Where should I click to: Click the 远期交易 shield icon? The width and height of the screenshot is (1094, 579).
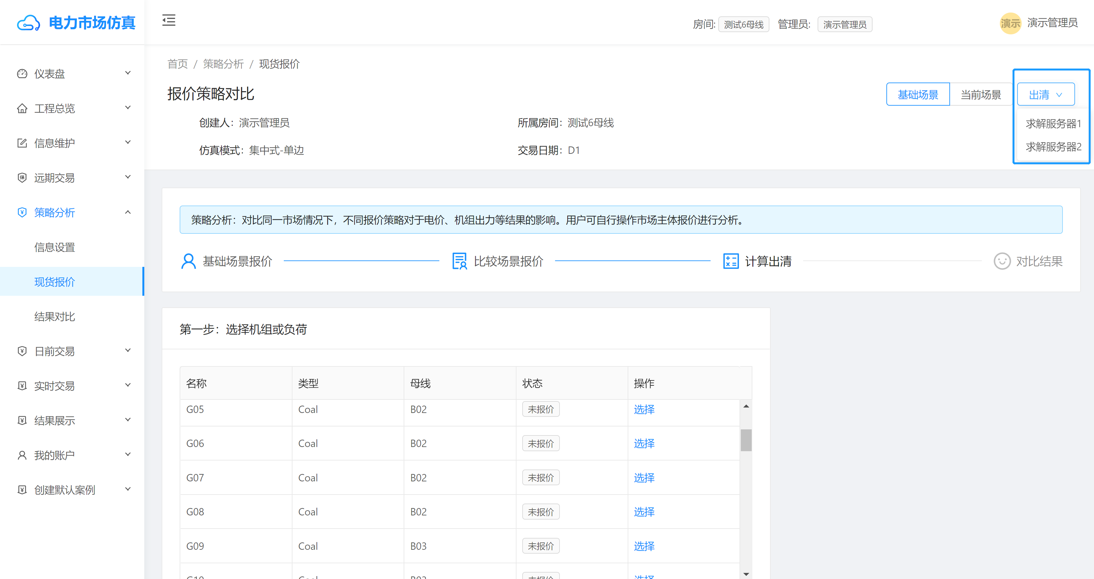click(22, 178)
